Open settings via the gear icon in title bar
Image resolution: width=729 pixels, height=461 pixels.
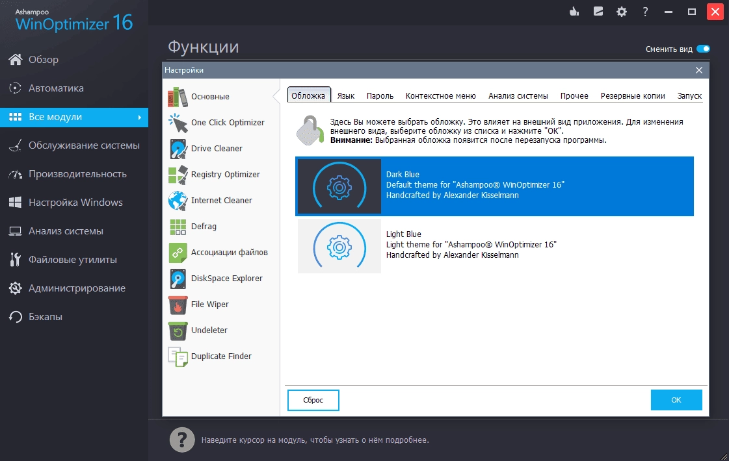coord(622,12)
